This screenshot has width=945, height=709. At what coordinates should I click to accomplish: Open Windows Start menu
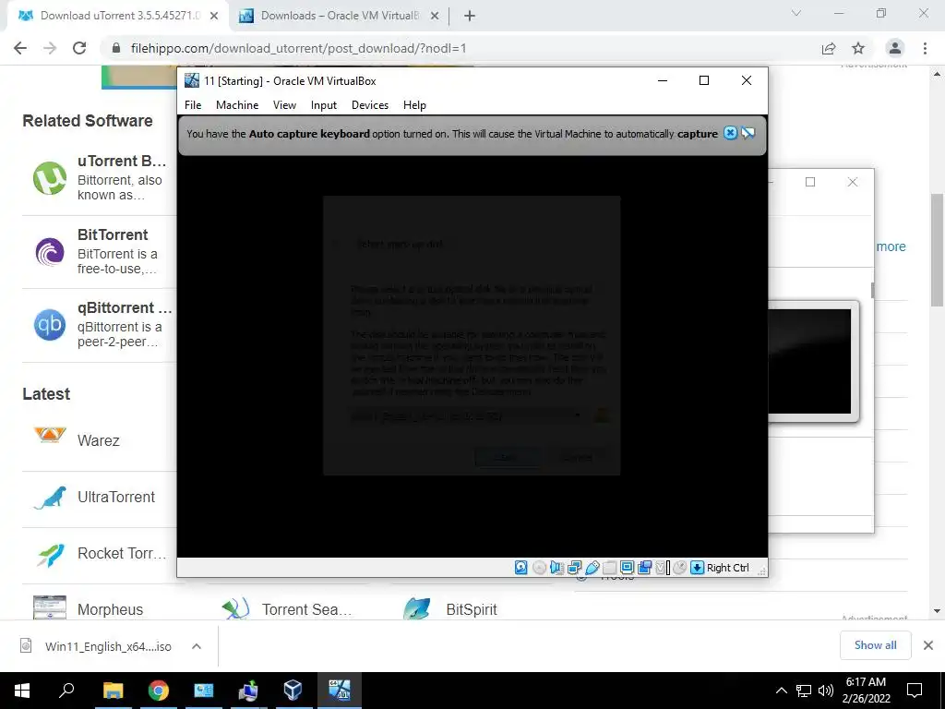22,691
